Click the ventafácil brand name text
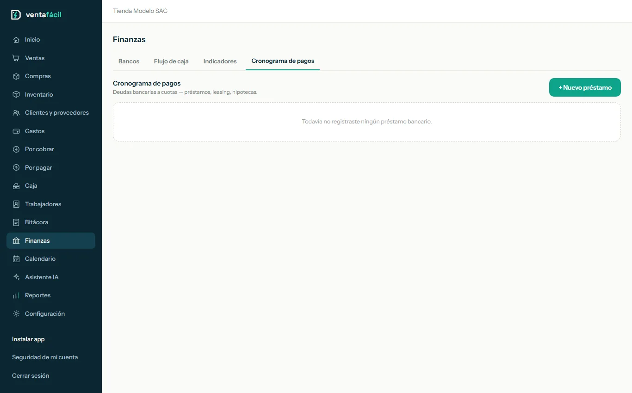Viewport: 632px width, 393px height. click(43, 15)
